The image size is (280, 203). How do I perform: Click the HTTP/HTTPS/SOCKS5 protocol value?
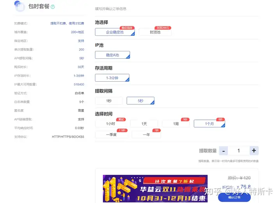(x=68, y=137)
